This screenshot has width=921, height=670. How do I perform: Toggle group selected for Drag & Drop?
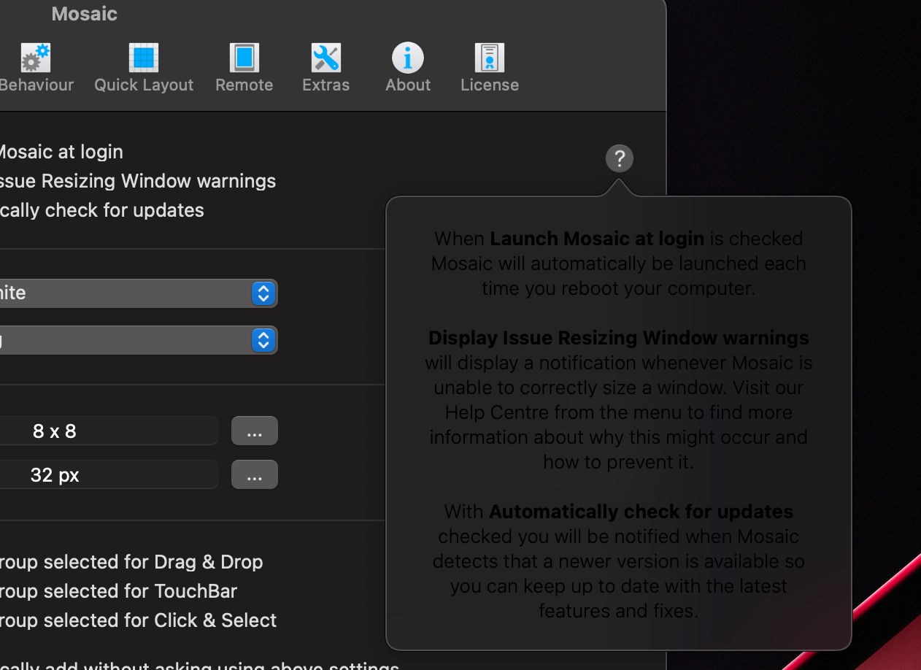click(130, 562)
